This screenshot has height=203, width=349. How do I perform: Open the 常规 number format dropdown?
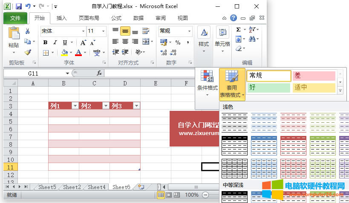[189, 31]
